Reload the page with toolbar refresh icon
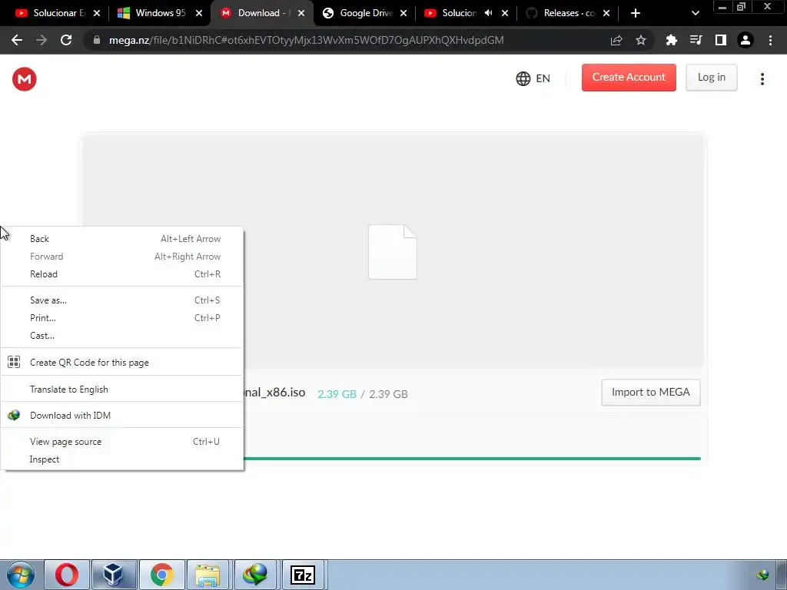The width and height of the screenshot is (787, 590). click(x=66, y=40)
